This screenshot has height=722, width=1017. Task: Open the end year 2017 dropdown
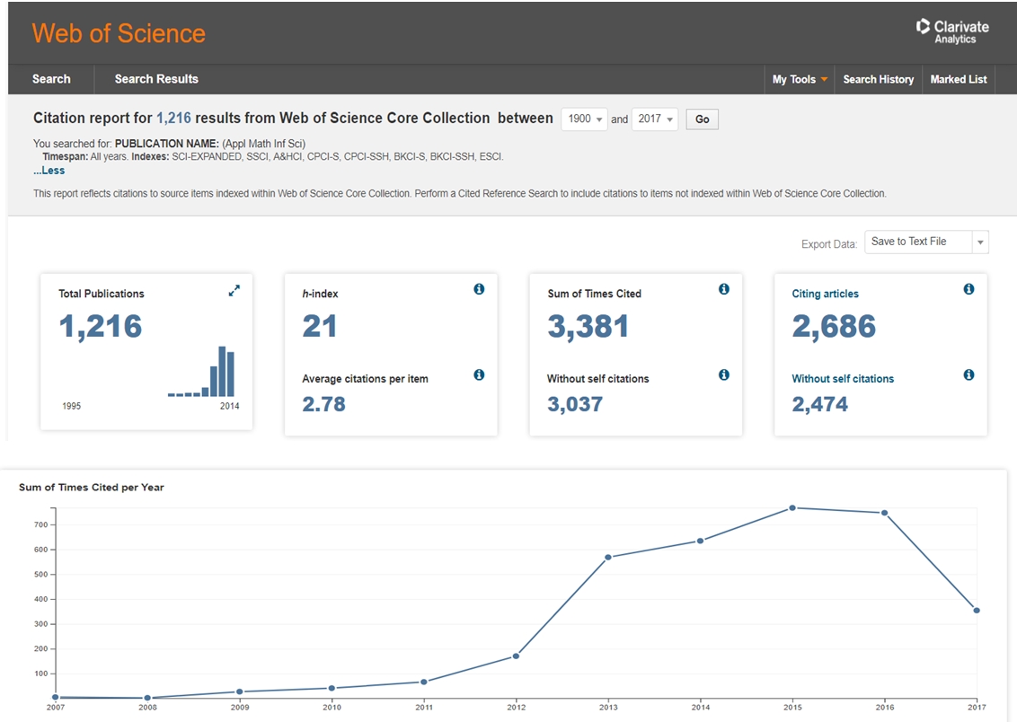tap(654, 119)
